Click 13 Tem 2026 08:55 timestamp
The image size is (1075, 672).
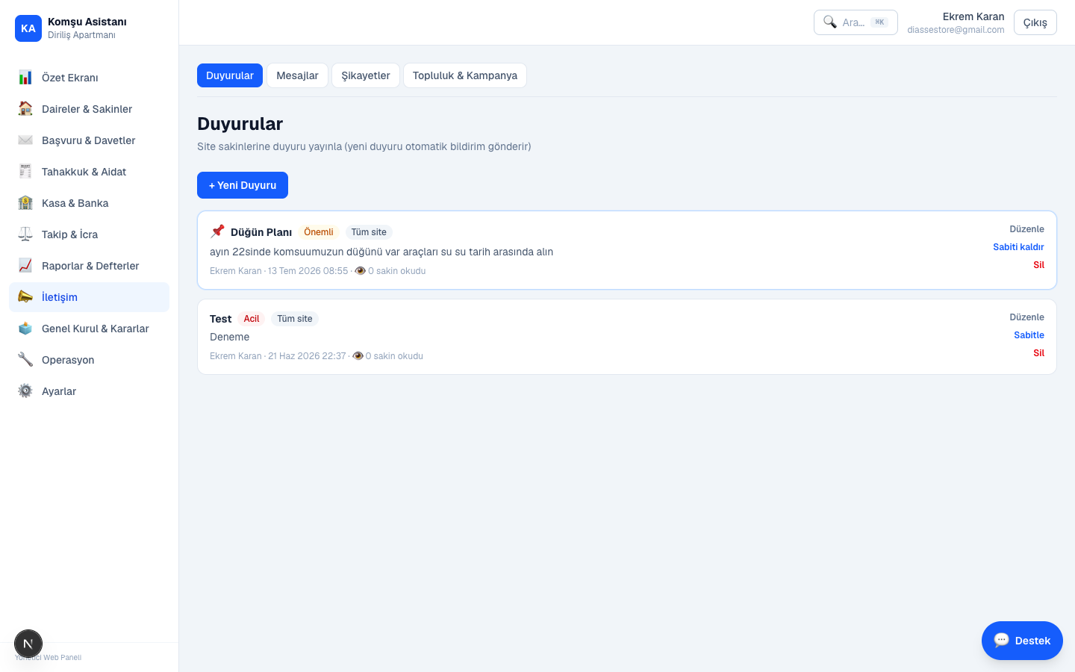pos(308,271)
